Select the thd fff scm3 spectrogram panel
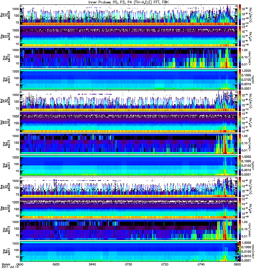 tap(129, 122)
